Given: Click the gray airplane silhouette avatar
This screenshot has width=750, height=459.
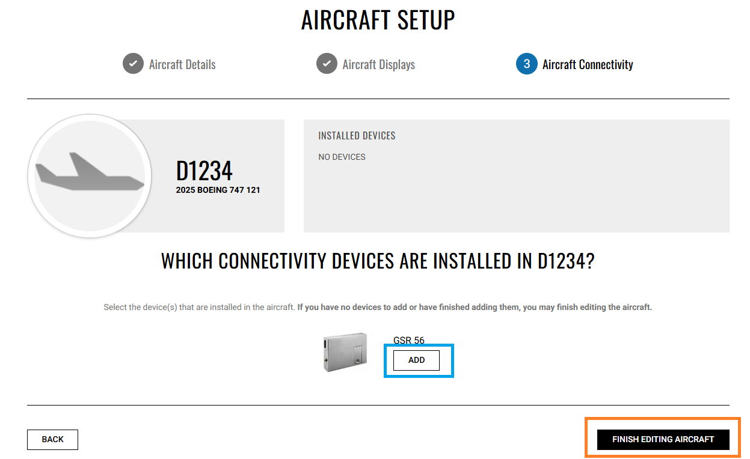Looking at the screenshot, I should (89, 175).
